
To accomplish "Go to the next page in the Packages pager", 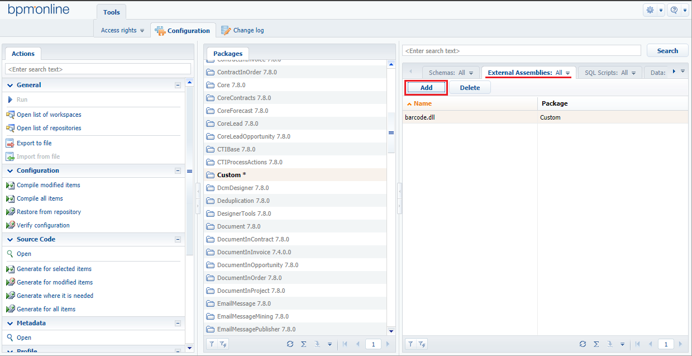I will [388, 344].
